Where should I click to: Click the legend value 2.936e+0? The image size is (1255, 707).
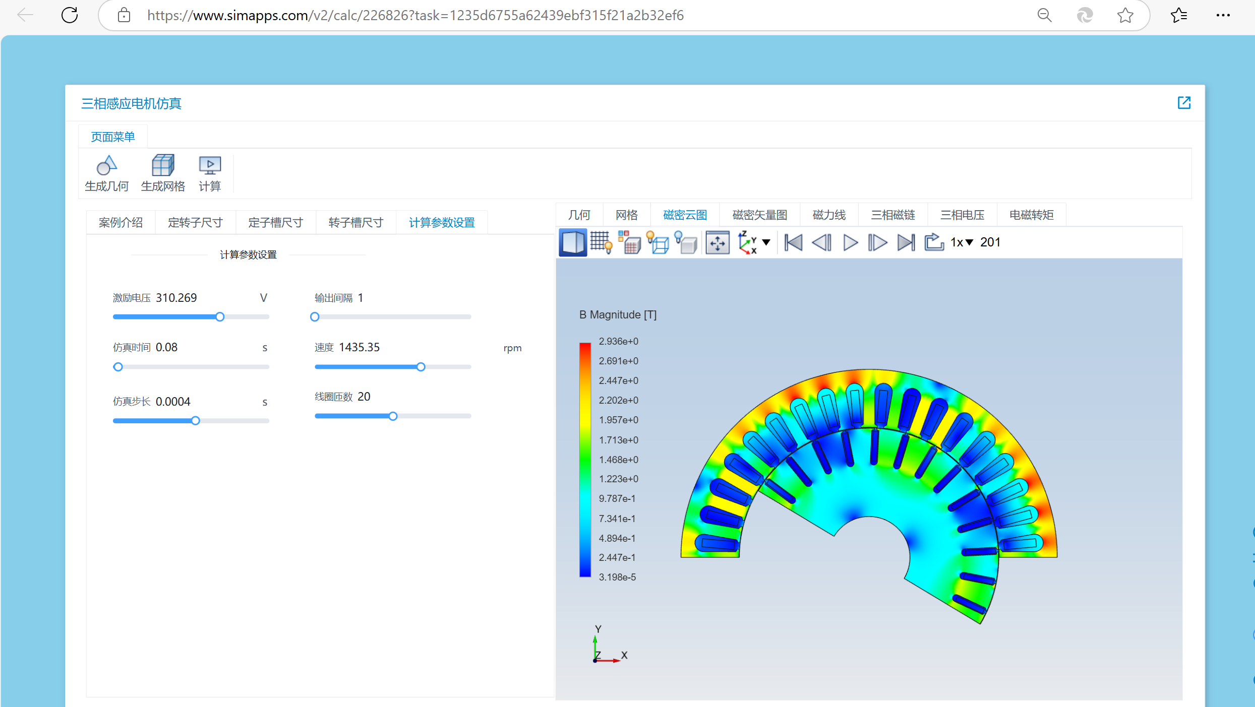[619, 341]
